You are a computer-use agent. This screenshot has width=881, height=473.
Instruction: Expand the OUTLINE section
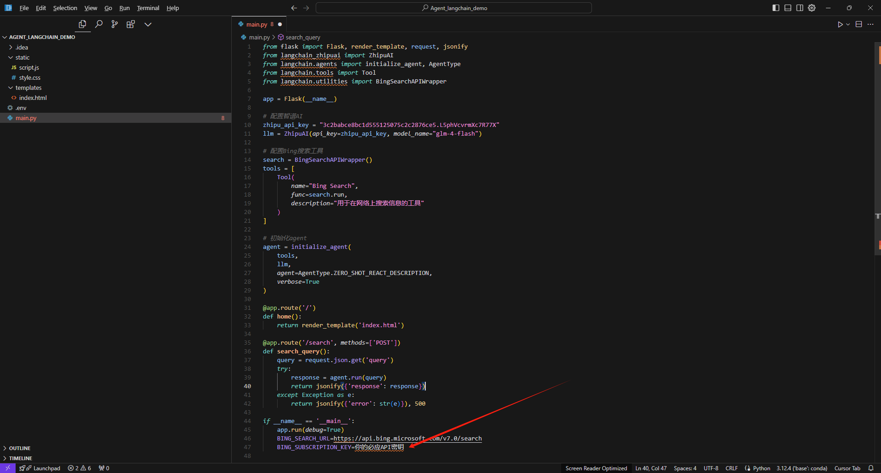point(116,448)
